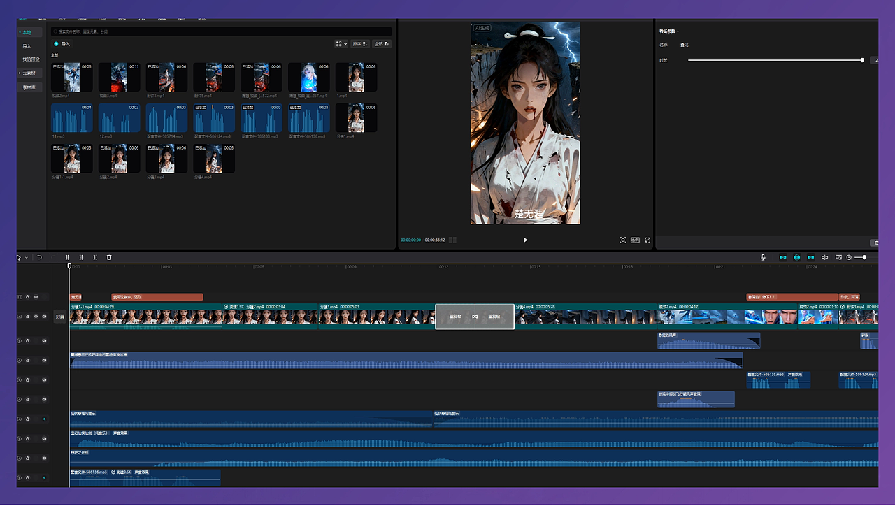Play the preview video
Screen dimensions: 895x506
526,240
